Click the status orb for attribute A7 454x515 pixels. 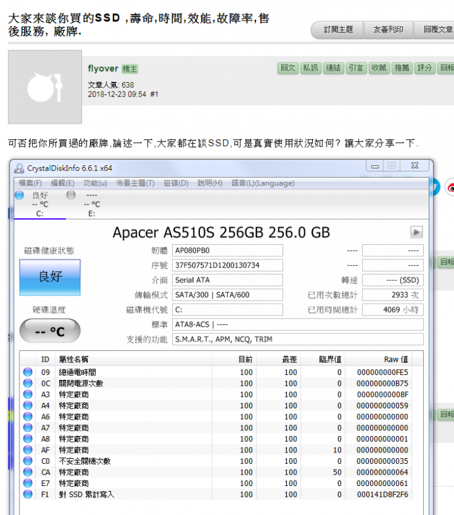[28, 427]
